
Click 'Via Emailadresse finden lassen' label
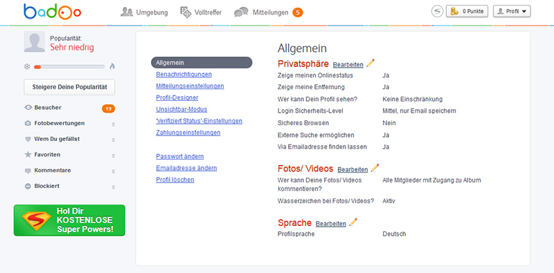[322, 147]
